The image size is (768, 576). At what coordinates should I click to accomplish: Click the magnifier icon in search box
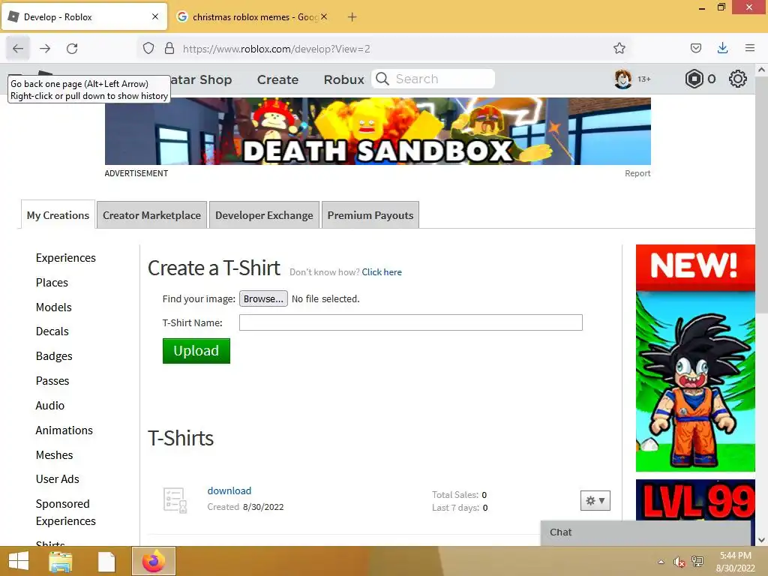(382, 79)
